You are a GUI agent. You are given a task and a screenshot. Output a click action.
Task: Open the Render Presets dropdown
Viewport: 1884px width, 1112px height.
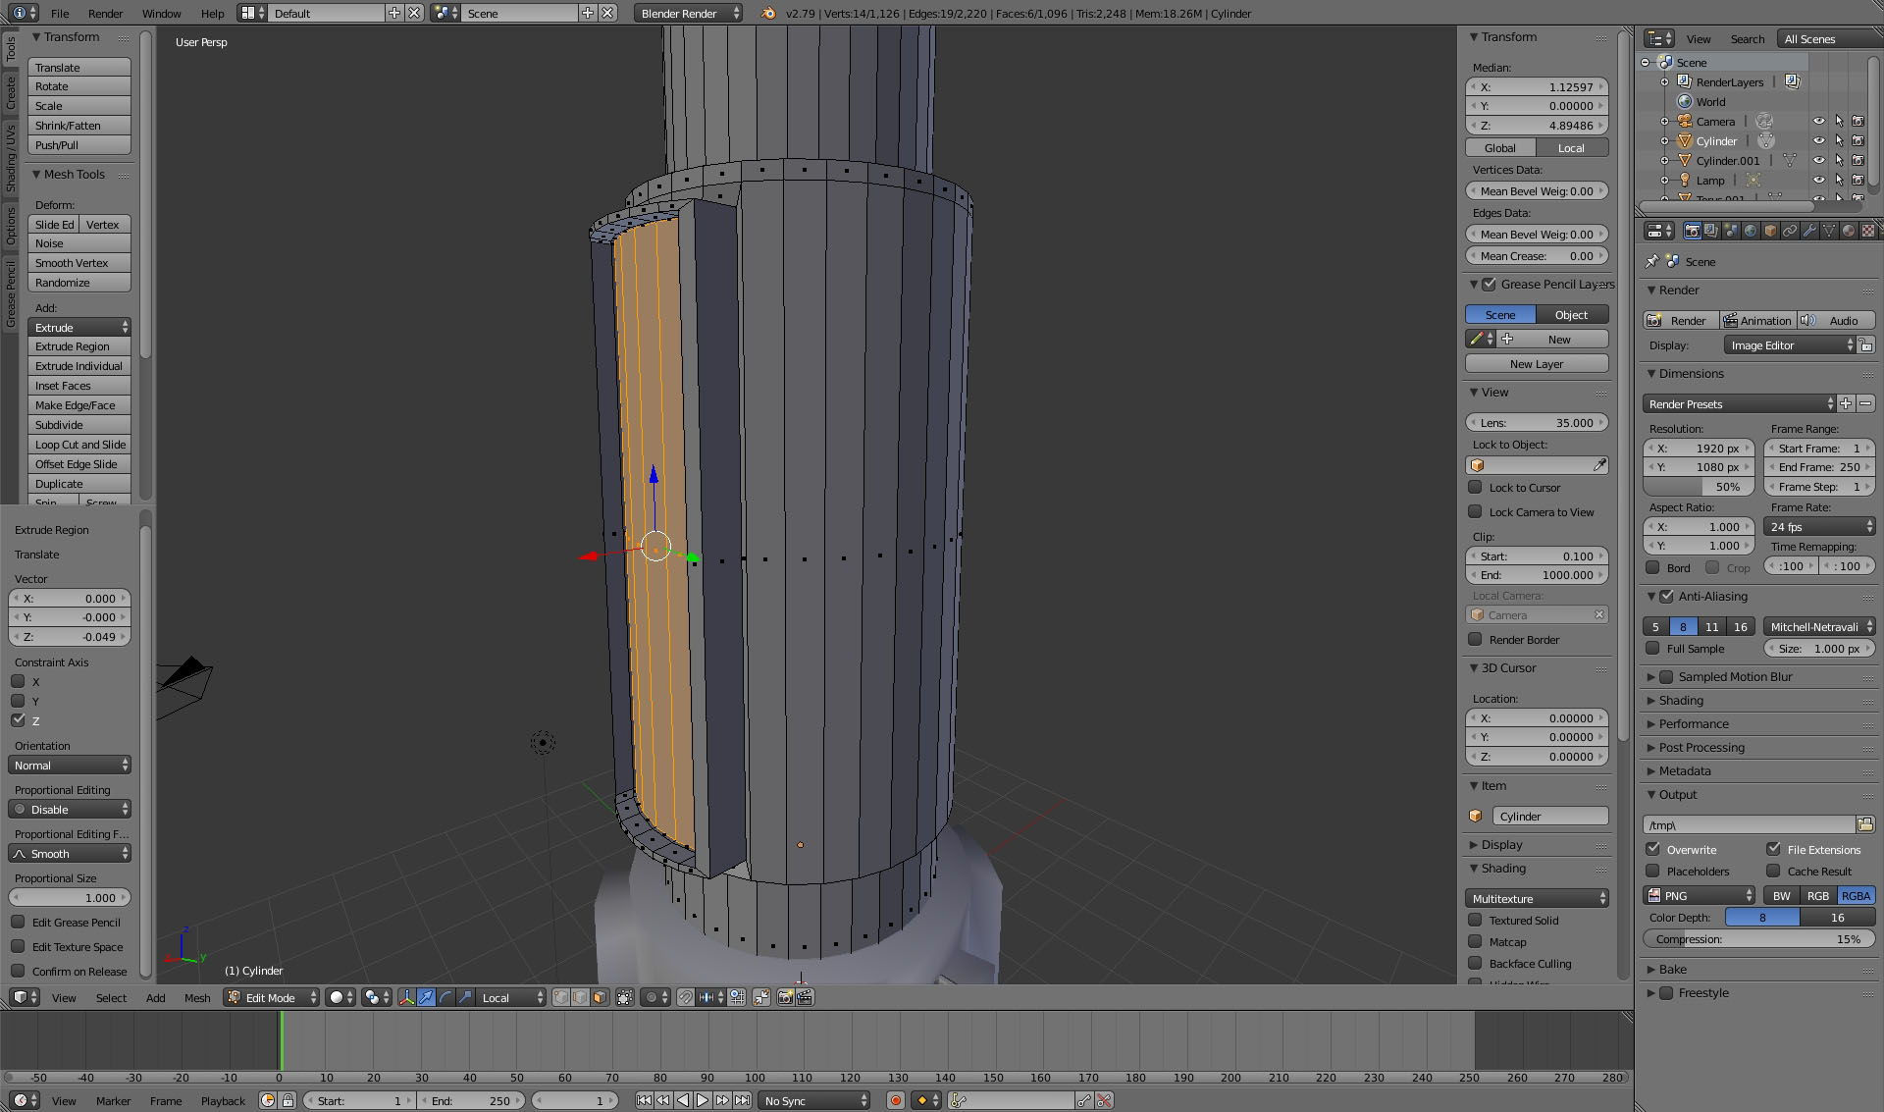coord(1739,403)
